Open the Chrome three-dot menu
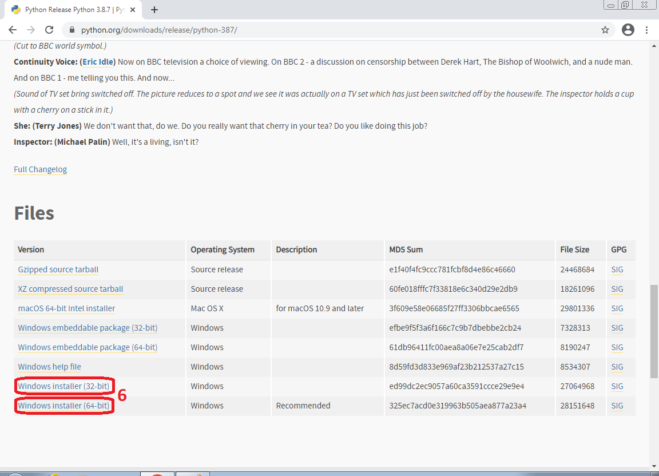 [x=647, y=30]
